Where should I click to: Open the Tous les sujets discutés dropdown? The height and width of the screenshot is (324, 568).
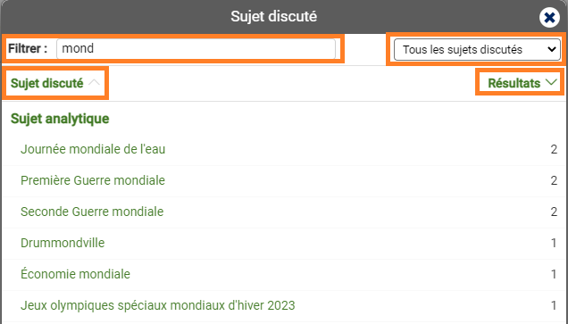pyautogui.click(x=477, y=50)
